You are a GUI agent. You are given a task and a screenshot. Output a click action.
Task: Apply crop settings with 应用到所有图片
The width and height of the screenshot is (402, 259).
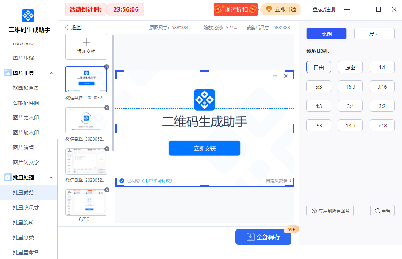point(330,210)
